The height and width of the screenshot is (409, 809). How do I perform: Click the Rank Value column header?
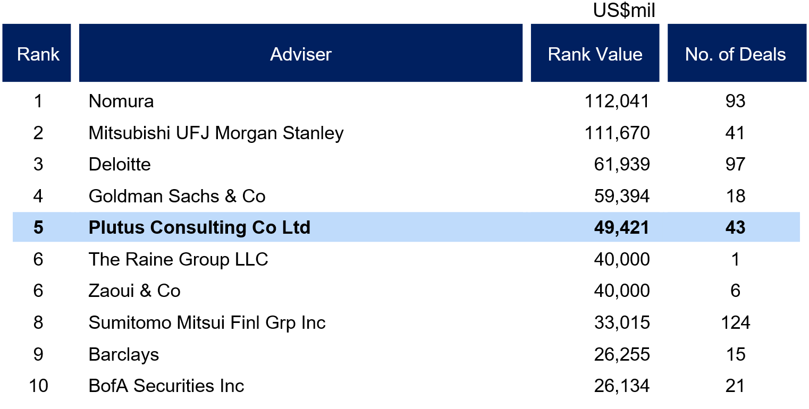(x=595, y=53)
